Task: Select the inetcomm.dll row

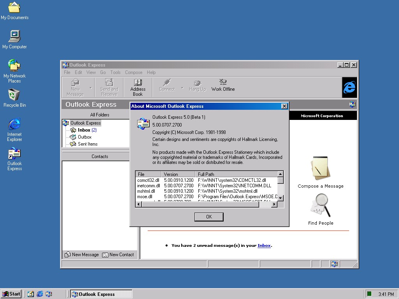Action: [x=207, y=186]
